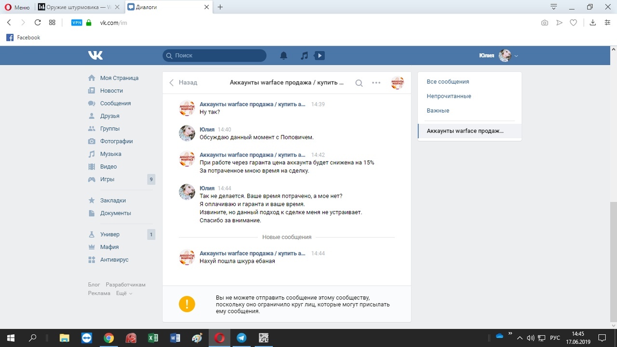The height and width of the screenshot is (347, 617).
Task: Search within this conversation using magnifier icon
Action: 359,83
